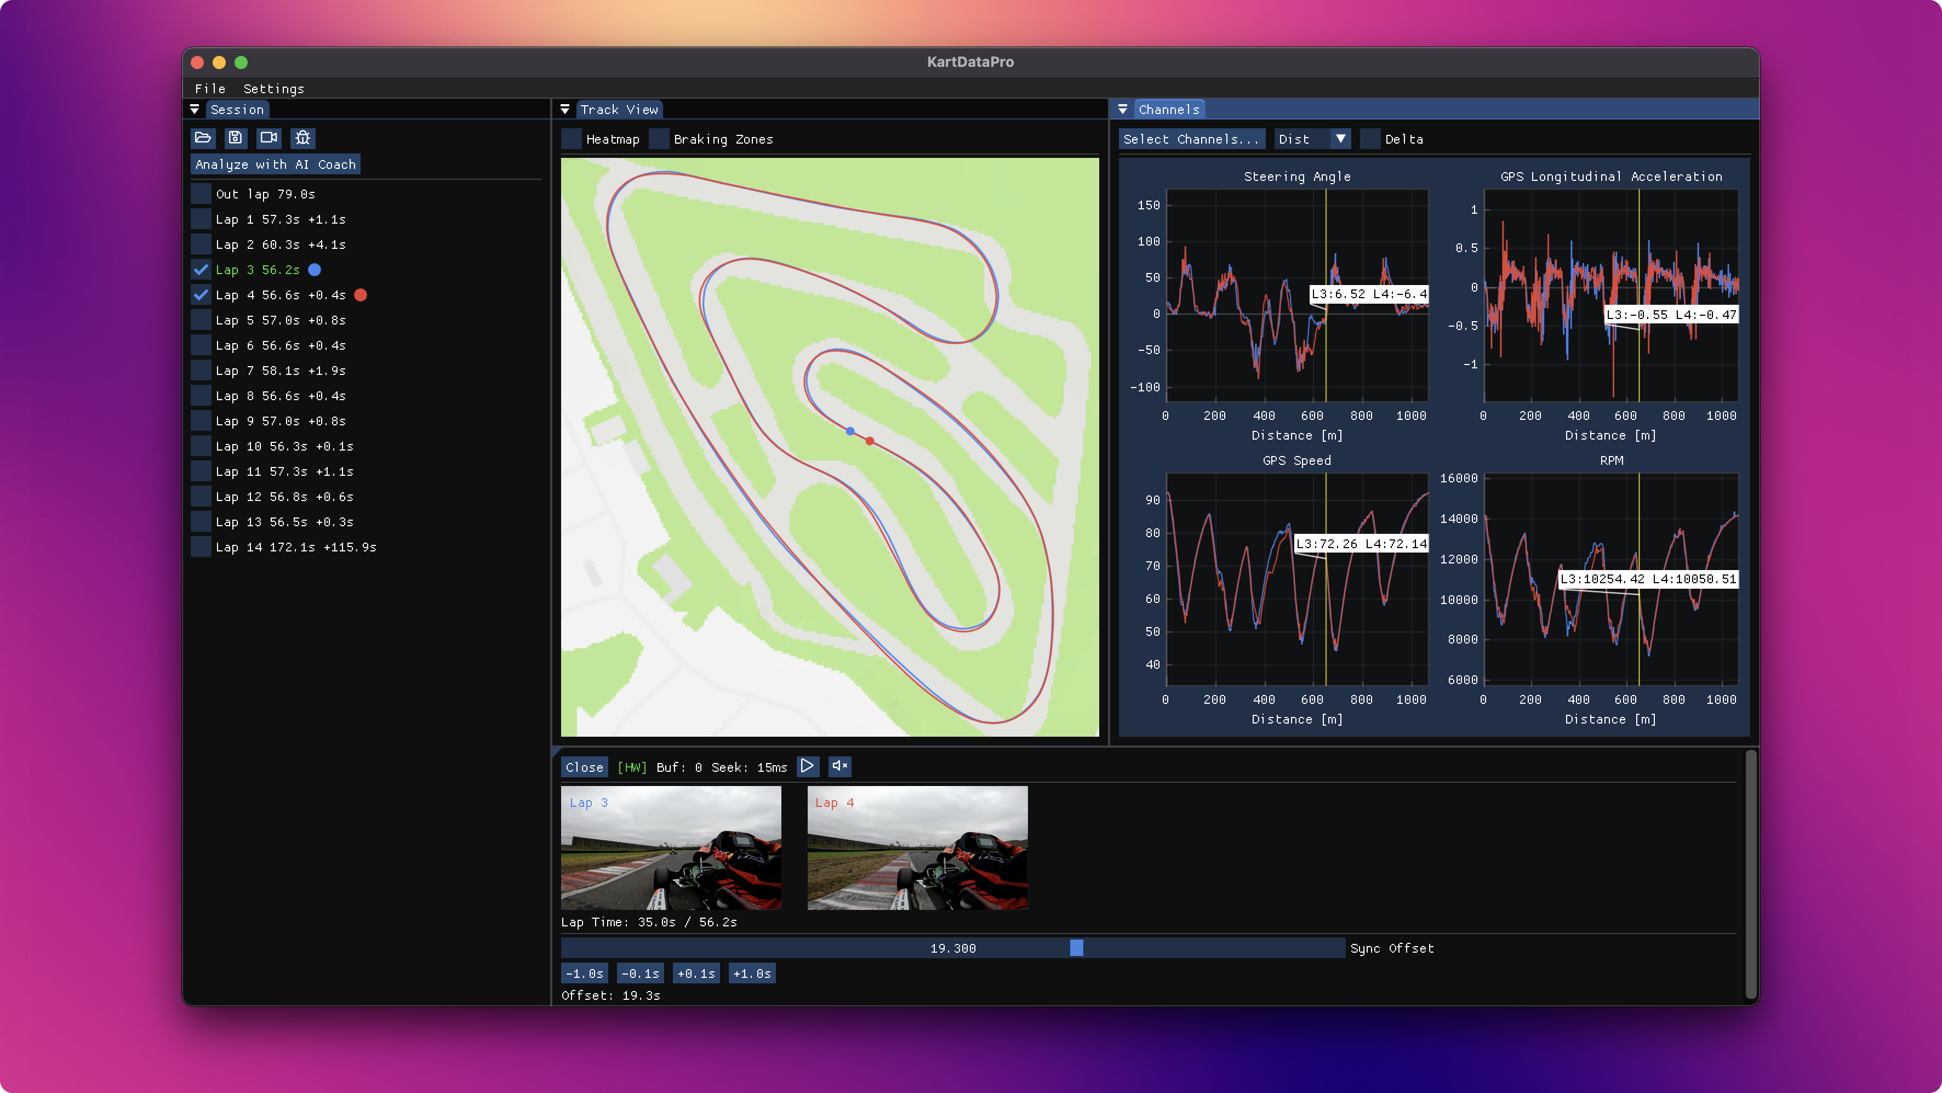
Task: Click the save session icon
Action: pos(236,138)
